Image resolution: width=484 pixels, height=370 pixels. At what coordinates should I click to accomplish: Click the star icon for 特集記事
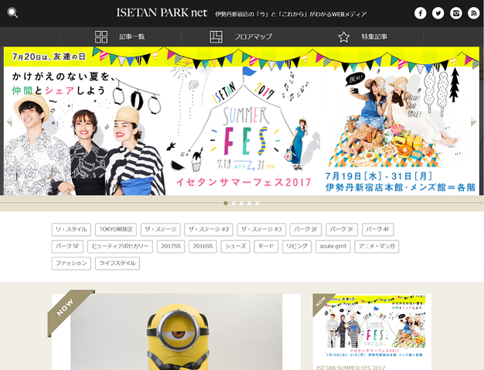click(343, 37)
